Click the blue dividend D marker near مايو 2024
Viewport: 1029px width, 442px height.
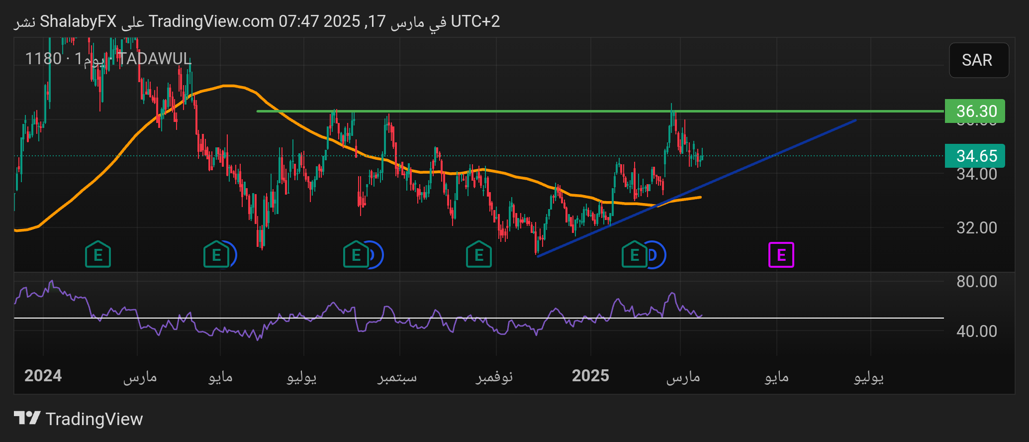tap(233, 255)
